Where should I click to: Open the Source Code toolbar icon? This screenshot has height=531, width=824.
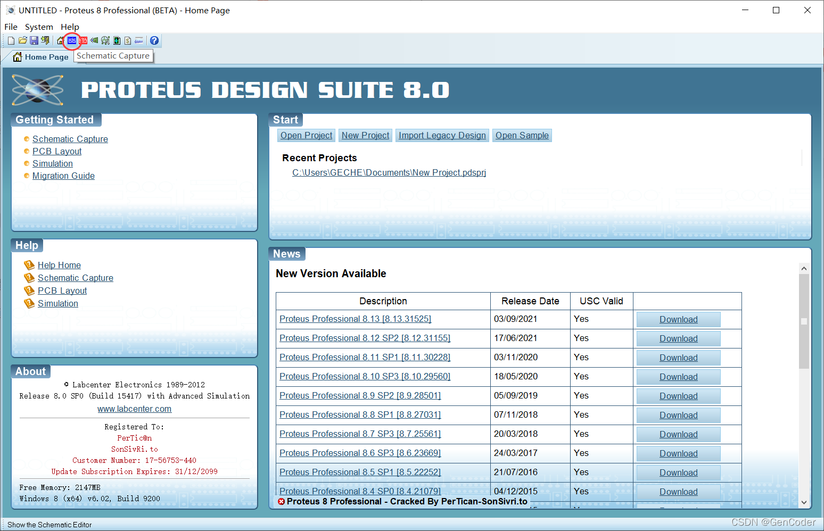tap(139, 40)
